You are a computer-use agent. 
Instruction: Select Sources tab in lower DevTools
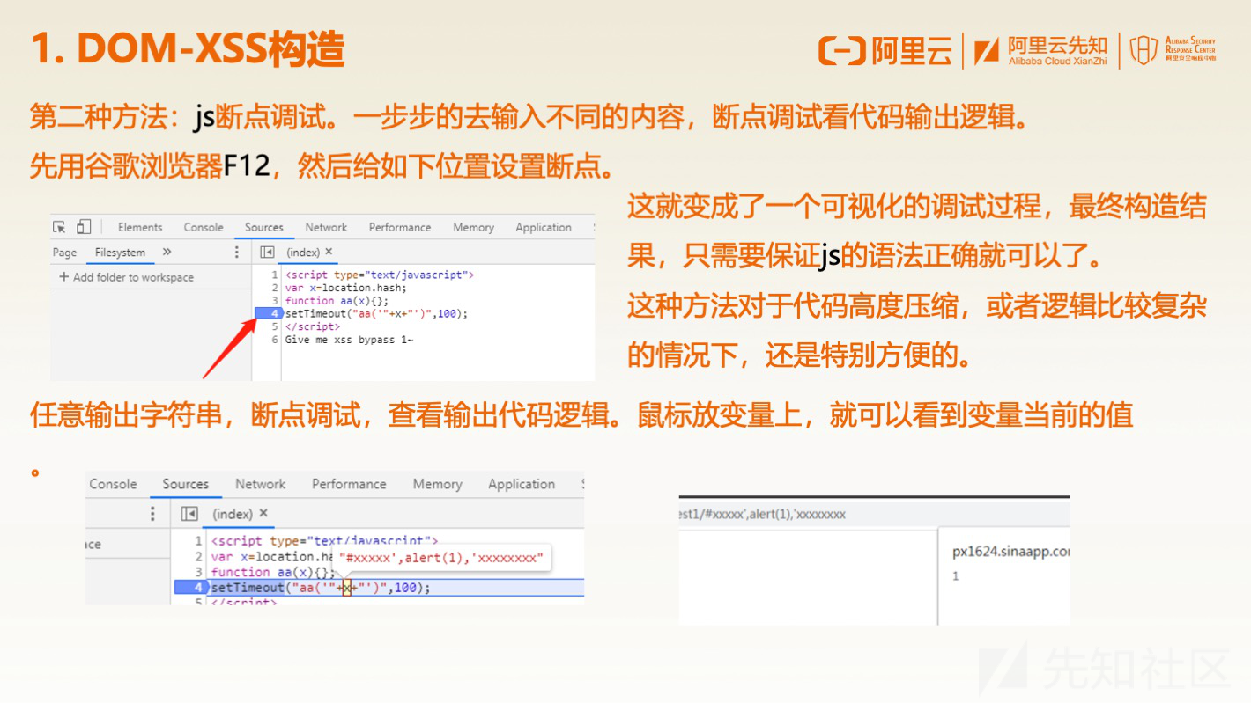click(185, 484)
